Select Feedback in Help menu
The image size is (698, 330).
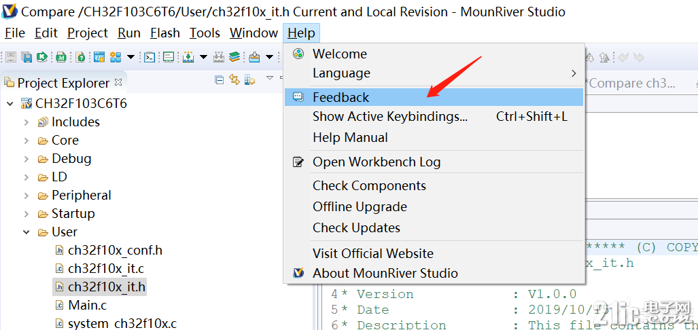pos(434,97)
